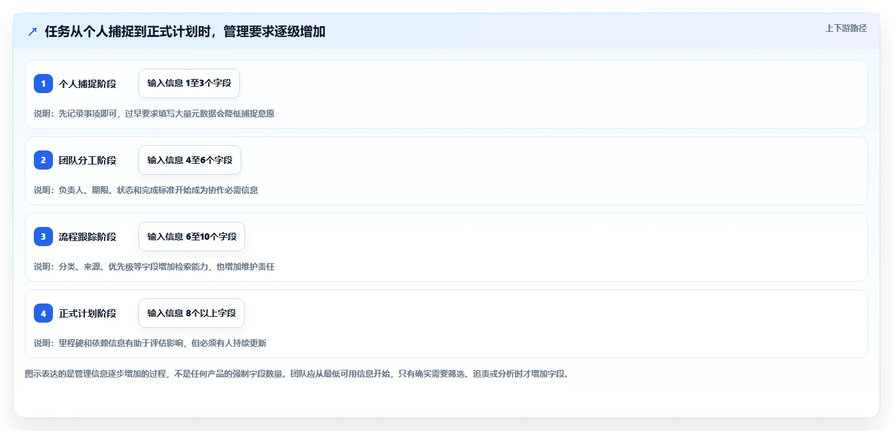Click the step 3 number badge

point(43,237)
